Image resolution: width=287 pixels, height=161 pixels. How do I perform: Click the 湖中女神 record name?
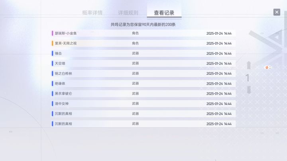pyautogui.click(x=62, y=103)
